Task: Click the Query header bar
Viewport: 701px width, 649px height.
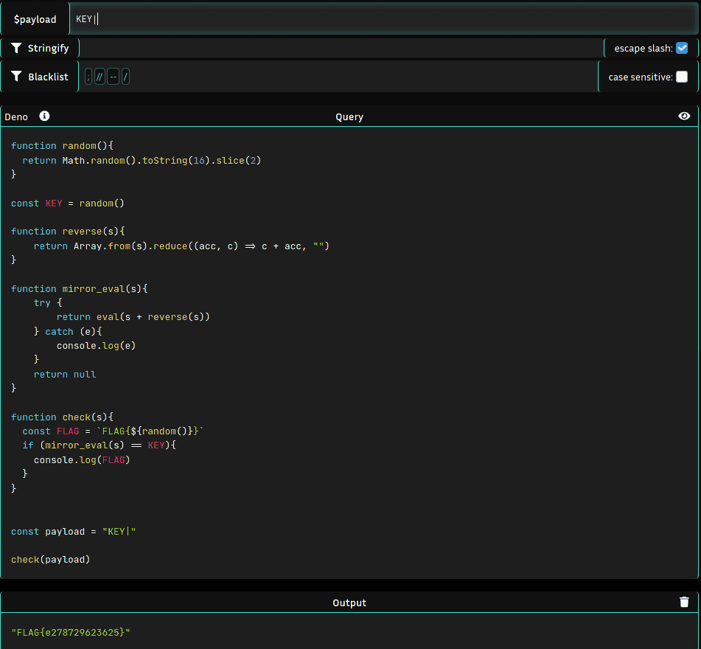Action: point(349,116)
